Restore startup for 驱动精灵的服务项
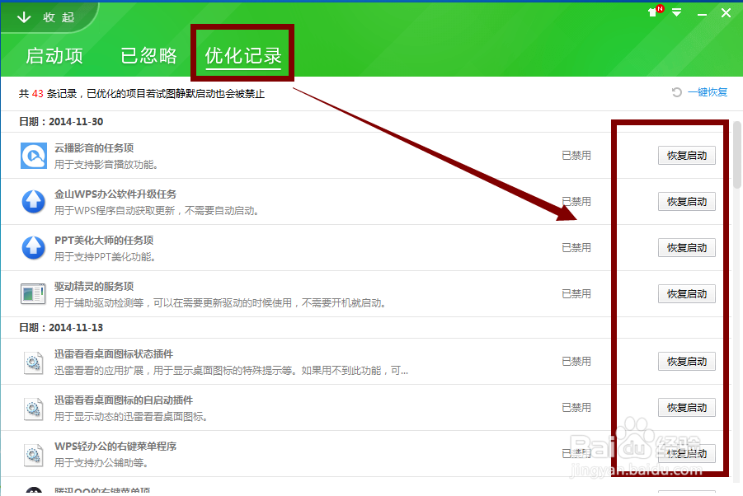 pyautogui.click(x=687, y=294)
